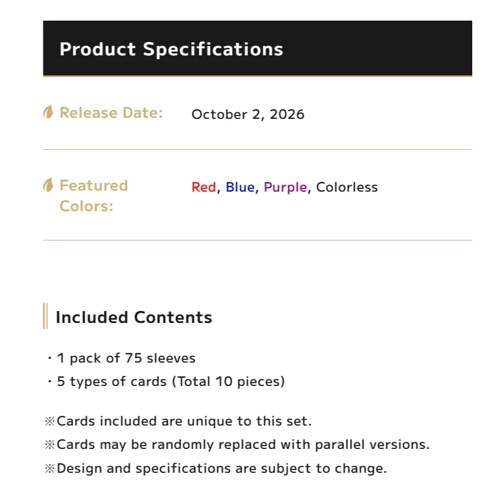Screen dimensions: 501x501
Task: Click the leaf icon beside Featured Colors
Action: click(x=48, y=185)
